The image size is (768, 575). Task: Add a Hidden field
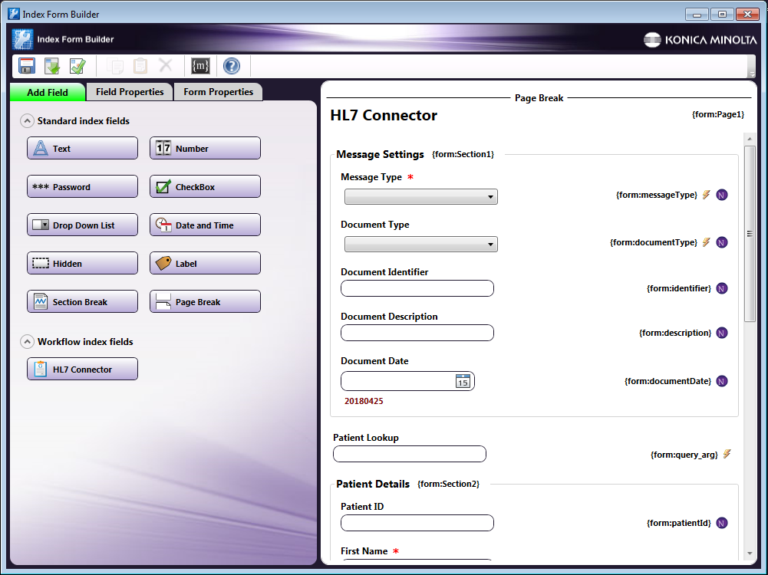[x=82, y=263]
